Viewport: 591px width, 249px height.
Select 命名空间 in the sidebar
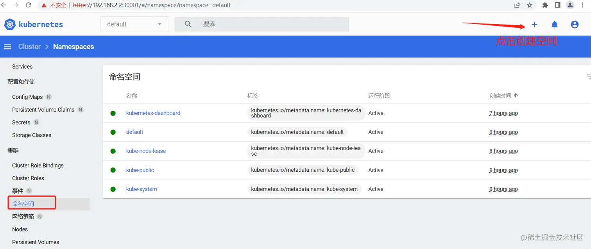23,204
